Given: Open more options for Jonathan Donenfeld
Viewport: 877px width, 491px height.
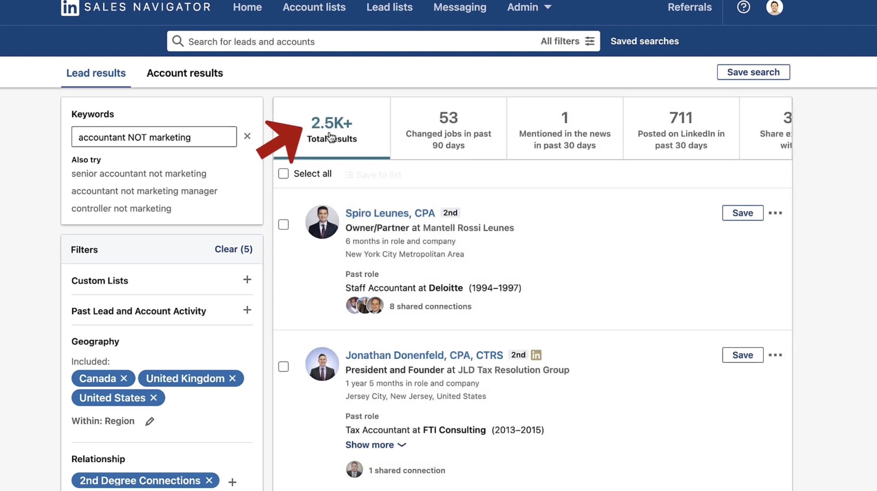Looking at the screenshot, I should click(x=775, y=355).
